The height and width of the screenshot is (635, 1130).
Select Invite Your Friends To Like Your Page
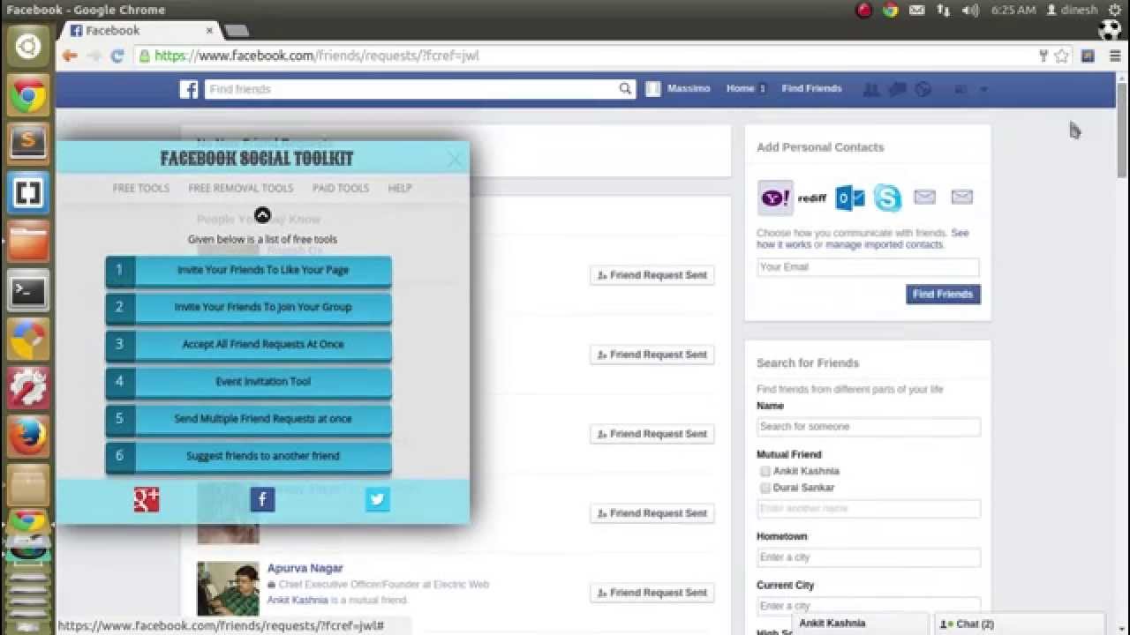coord(248,271)
